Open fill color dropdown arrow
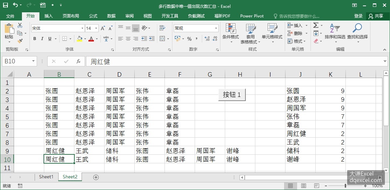The image size is (390, 190). [x=85, y=39]
